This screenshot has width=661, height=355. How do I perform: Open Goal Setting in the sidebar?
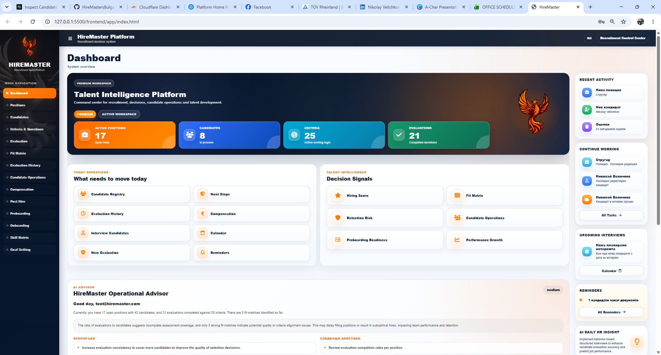click(x=30, y=250)
